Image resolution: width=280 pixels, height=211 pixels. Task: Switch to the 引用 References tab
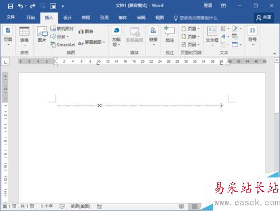pos(104,17)
